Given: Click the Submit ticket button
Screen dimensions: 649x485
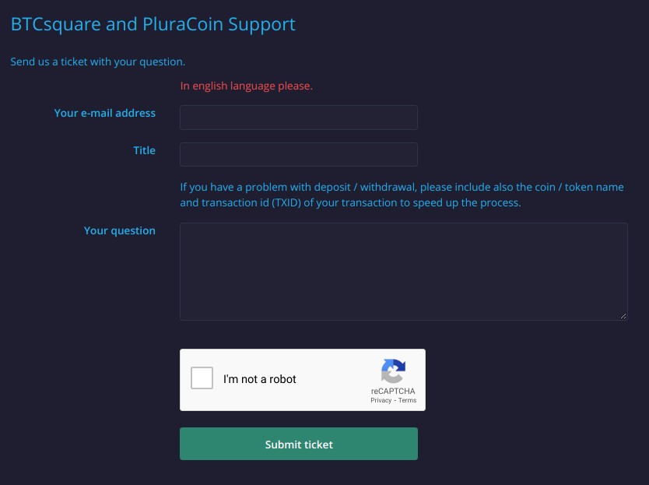Looking at the screenshot, I should point(298,444).
